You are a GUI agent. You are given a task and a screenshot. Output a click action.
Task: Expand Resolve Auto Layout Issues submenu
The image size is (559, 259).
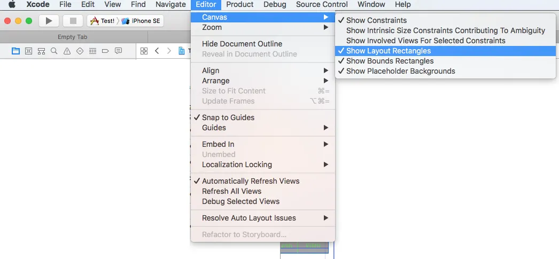point(263,218)
